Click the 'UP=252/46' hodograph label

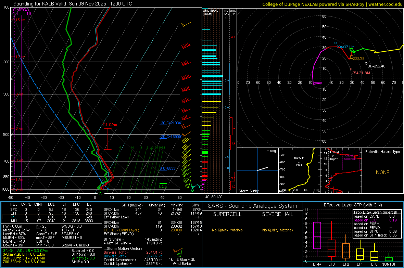376,66
